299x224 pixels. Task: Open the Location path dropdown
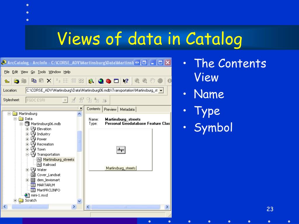pyautogui.click(x=161, y=90)
